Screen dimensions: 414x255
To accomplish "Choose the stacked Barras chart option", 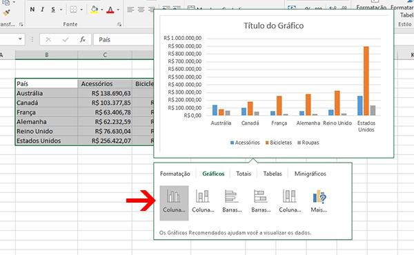I will coord(261,202).
